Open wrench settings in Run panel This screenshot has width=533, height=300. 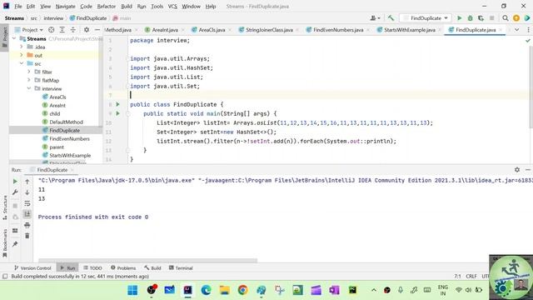[x=15, y=192]
